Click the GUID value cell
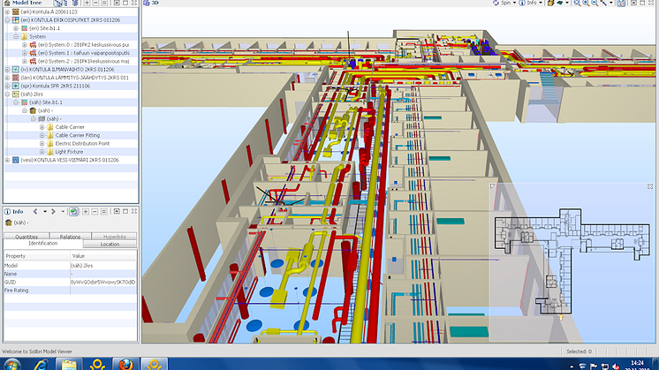The width and height of the screenshot is (659, 370). tap(103, 283)
